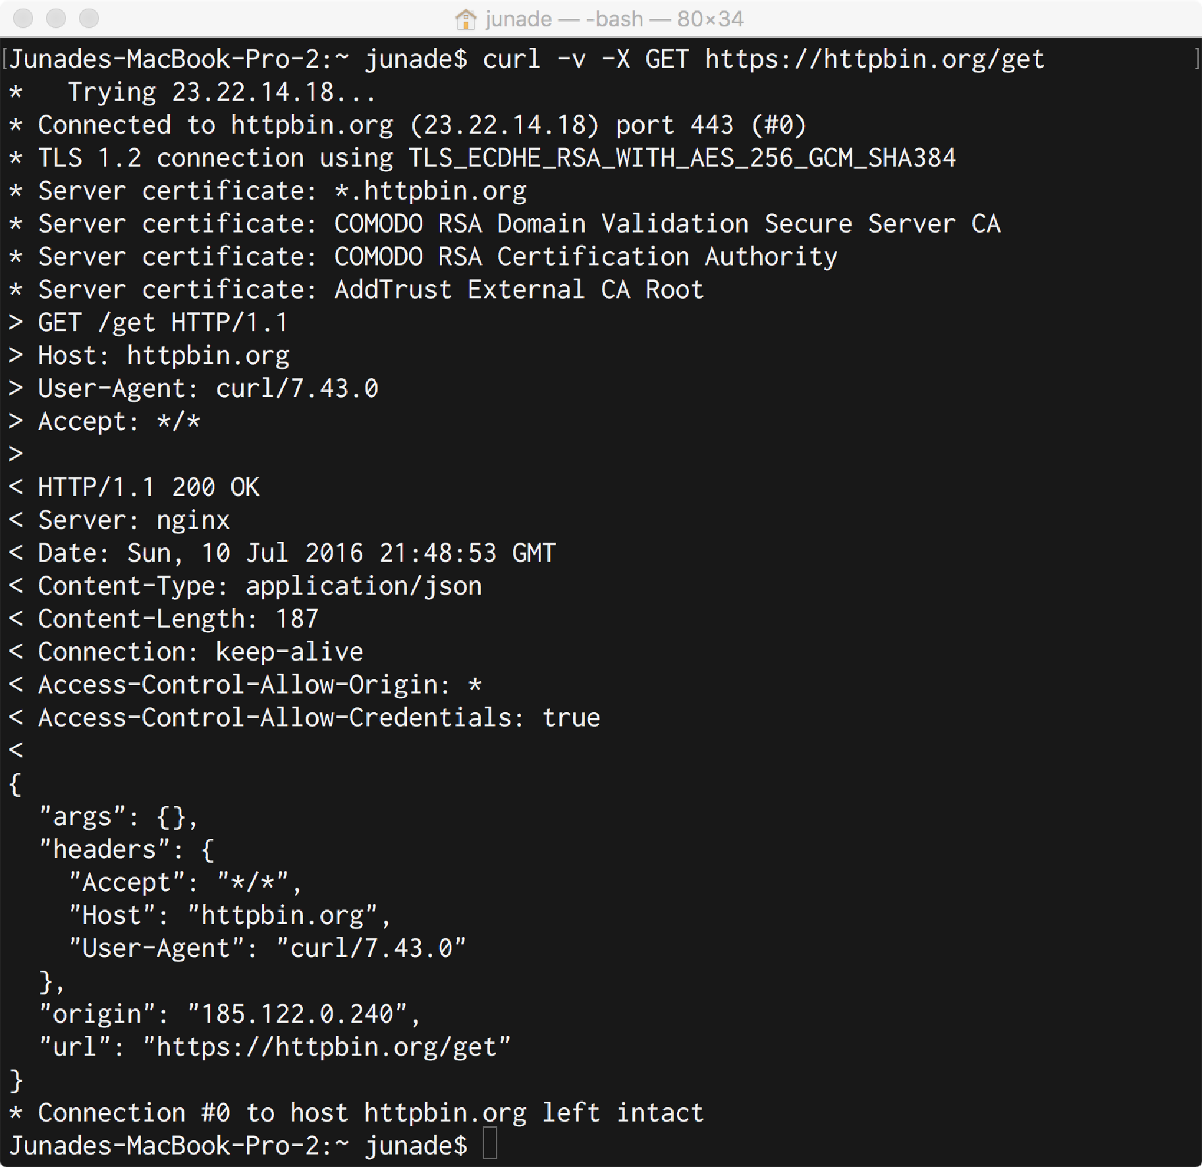Click the Date header 'Sun, 10 Jul 2016'
This screenshot has width=1202, height=1167.
pos(245,553)
